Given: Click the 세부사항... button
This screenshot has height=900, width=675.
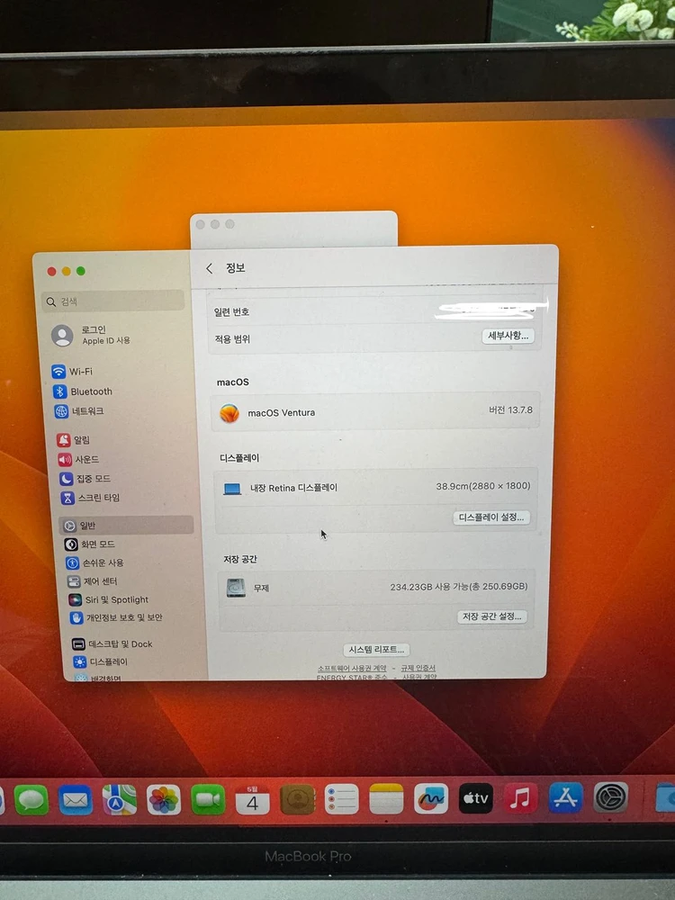Looking at the screenshot, I should [x=508, y=336].
